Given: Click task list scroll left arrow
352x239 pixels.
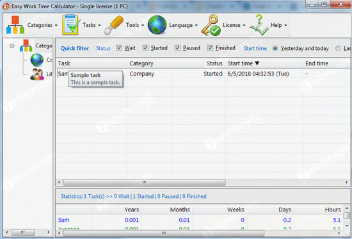Looking at the screenshot, I should click(x=60, y=182).
